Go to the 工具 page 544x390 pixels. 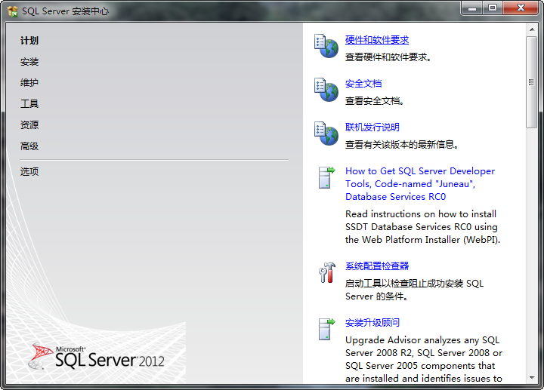click(29, 104)
